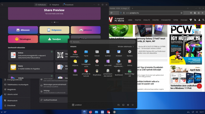This screenshot has width=205, height=114.
Task: Open Lemezhasználat-elemző disk analyzer
Action: pos(108,73)
